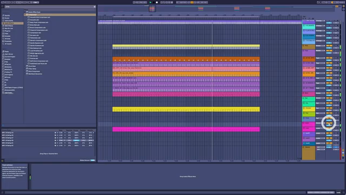Open Templates category in browser
Screen dimensions: 346x195
pos(8,41)
